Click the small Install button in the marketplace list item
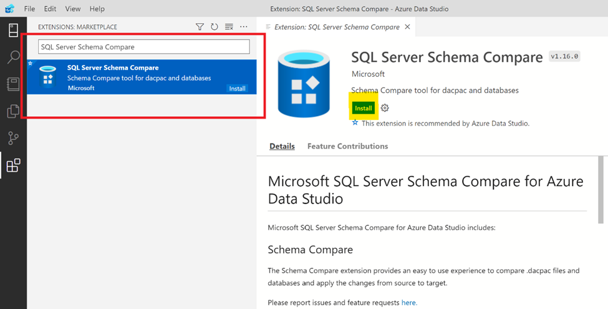The width and height of the screenshot is (608, 309). [237, 89]
